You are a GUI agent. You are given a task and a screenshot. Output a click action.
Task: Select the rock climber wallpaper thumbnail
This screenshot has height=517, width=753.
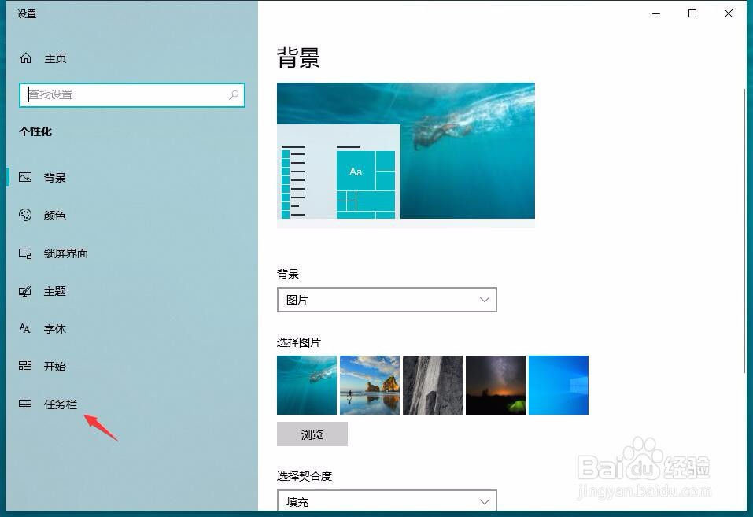tap(432, 385)
